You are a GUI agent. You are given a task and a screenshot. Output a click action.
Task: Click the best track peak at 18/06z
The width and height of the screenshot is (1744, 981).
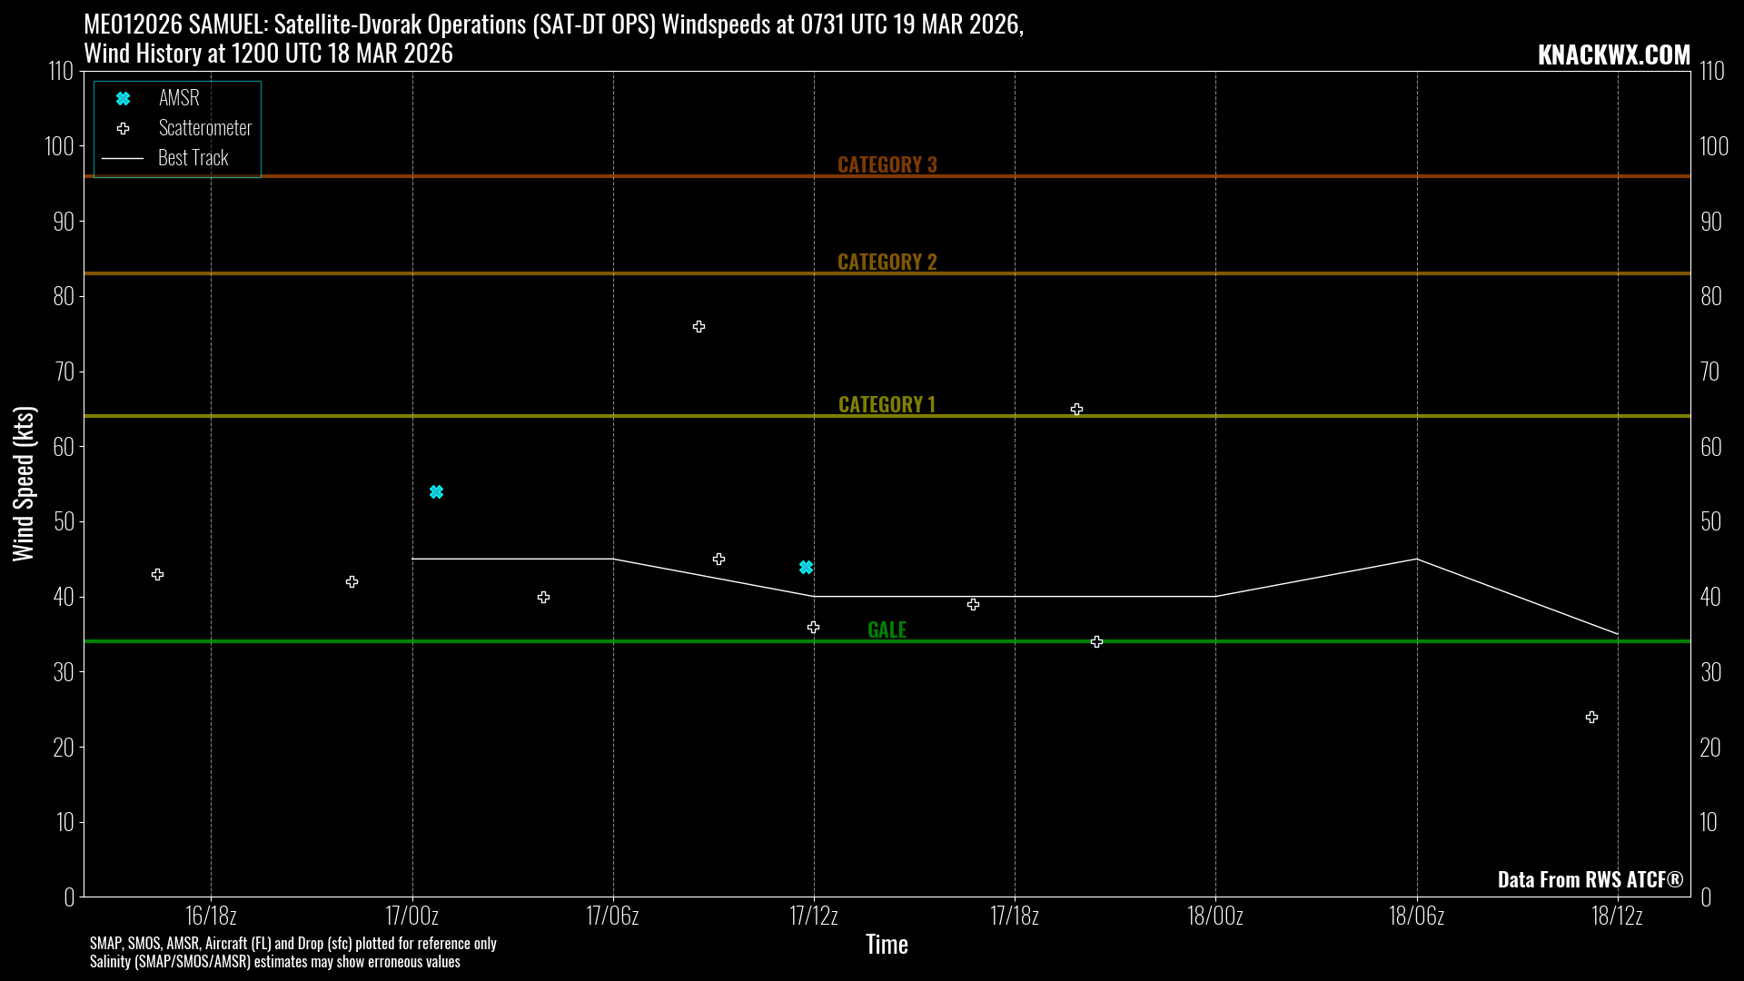1417,559
